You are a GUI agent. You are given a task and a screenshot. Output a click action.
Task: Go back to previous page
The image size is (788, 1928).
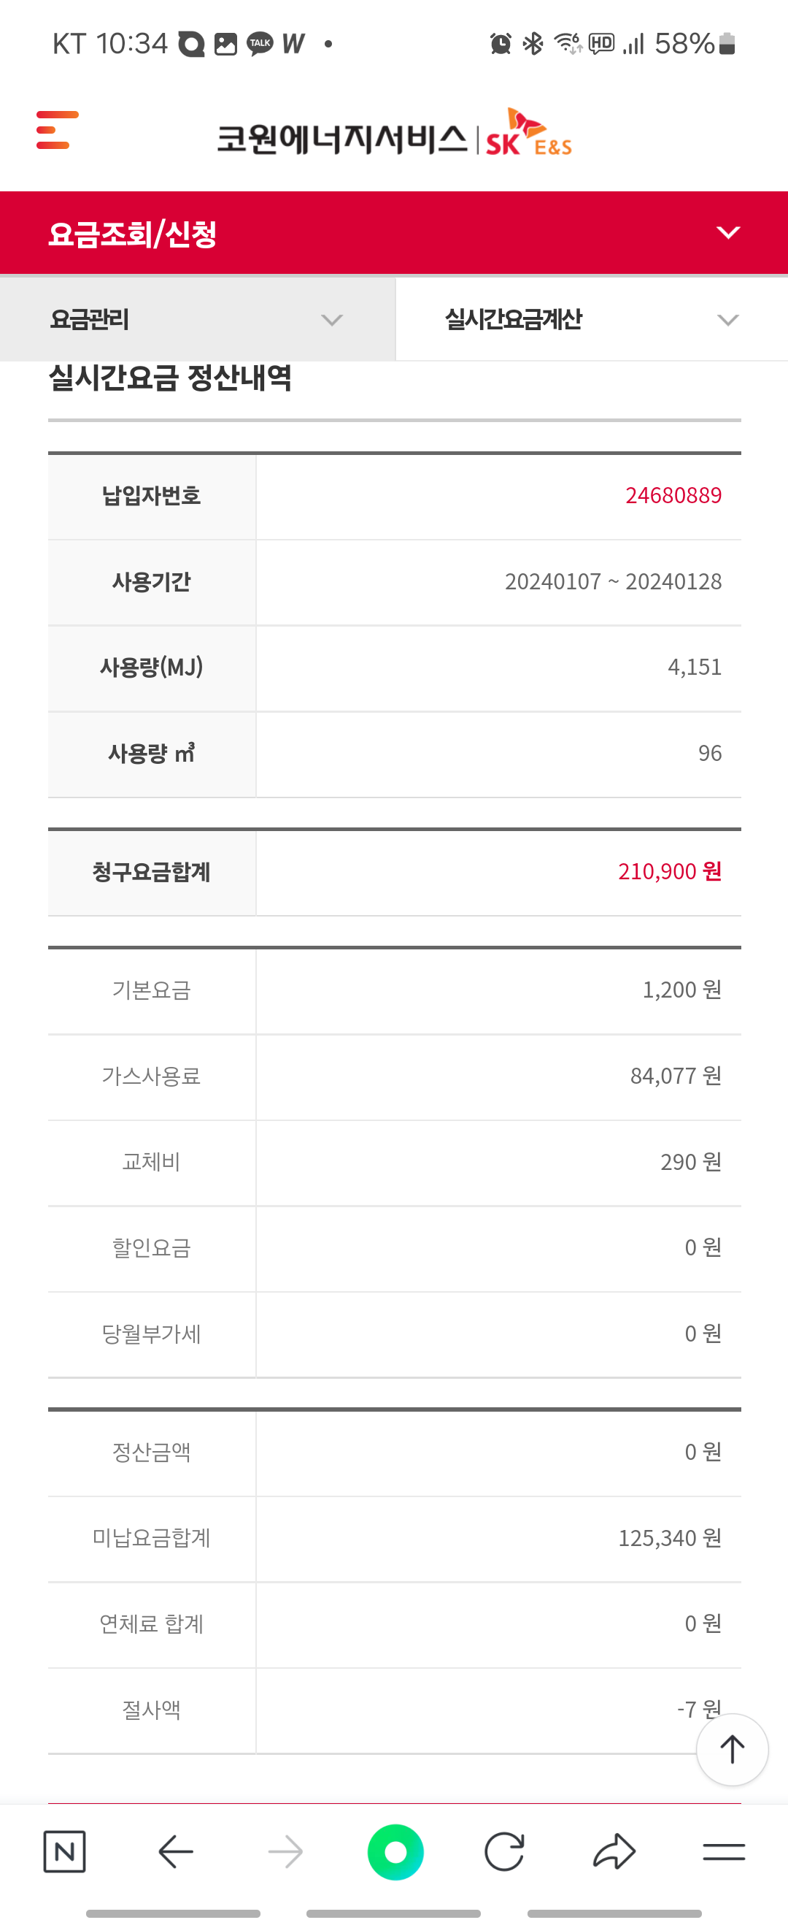(176, 1851)
